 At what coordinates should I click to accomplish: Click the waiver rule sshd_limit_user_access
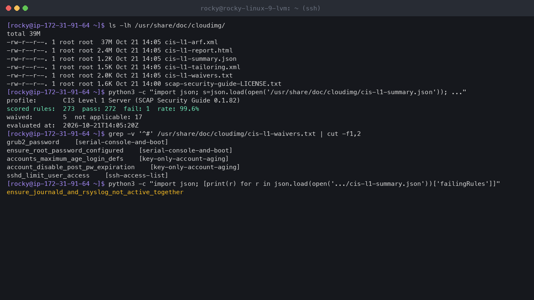(x=48, y=175)
